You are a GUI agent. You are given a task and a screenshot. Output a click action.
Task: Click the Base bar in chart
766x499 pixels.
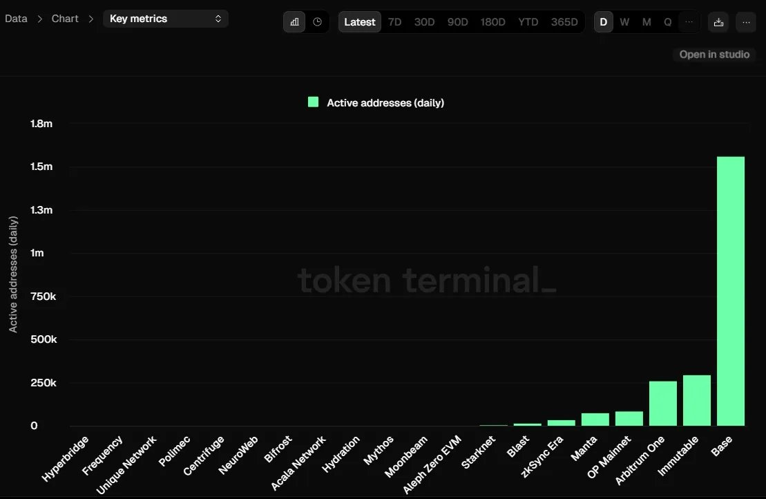point(731,291)
